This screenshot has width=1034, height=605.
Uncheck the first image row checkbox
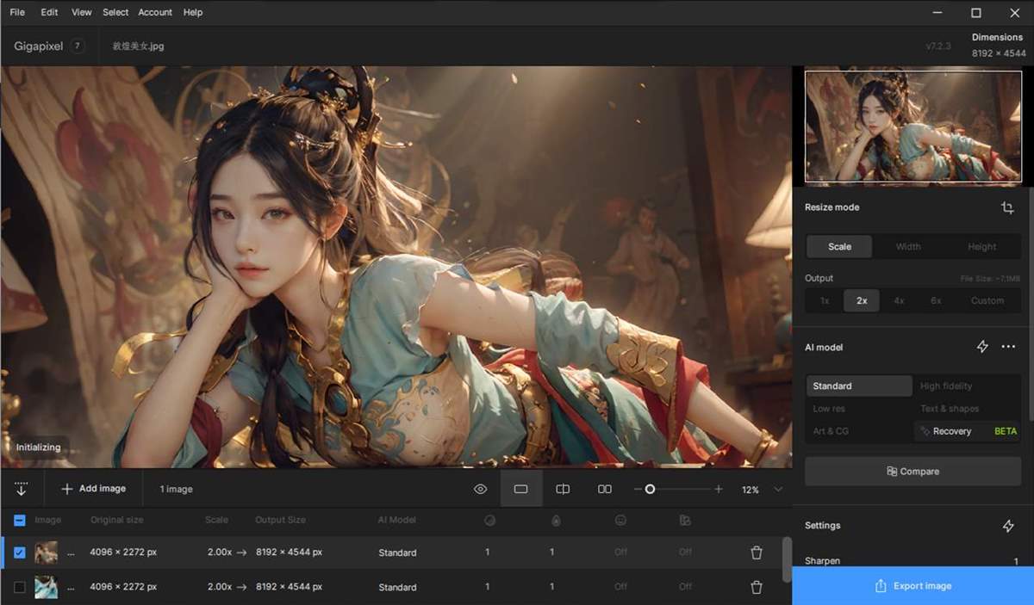coord(21,552)
